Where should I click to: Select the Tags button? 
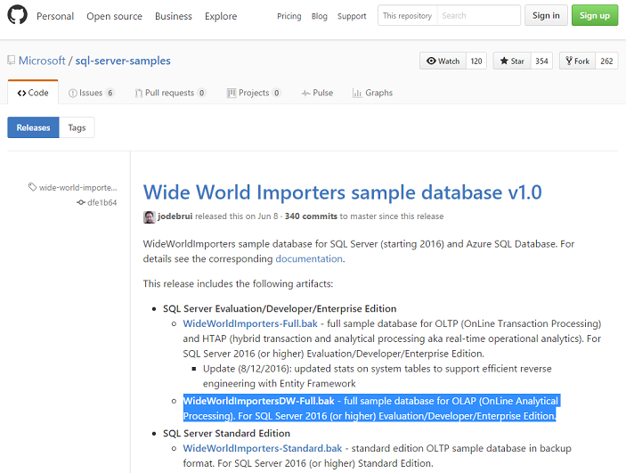point(77,127)
